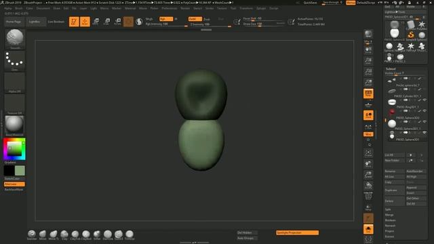Click the BPR render icon
Image resolution: width=434 pixels, height=244 pixels.
(368, 34)
